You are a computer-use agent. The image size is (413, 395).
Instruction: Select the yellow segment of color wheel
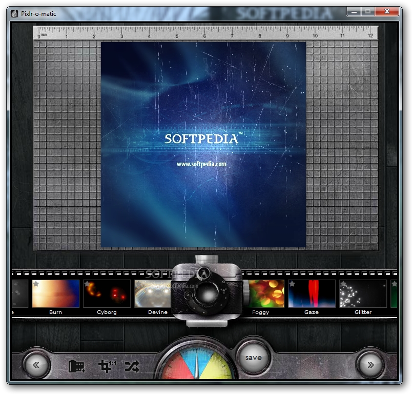click(x=218, y=366)
